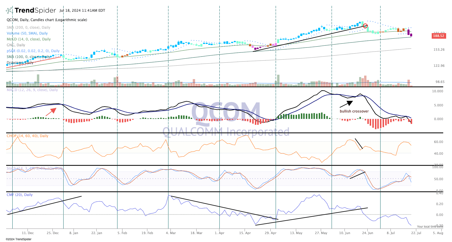Select the short trendline on CHOP pane
This screenshot has width=452, height=242.
pyautogui.click(x=359, y=144)
